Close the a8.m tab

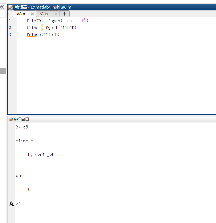click(x=32, y=14)
